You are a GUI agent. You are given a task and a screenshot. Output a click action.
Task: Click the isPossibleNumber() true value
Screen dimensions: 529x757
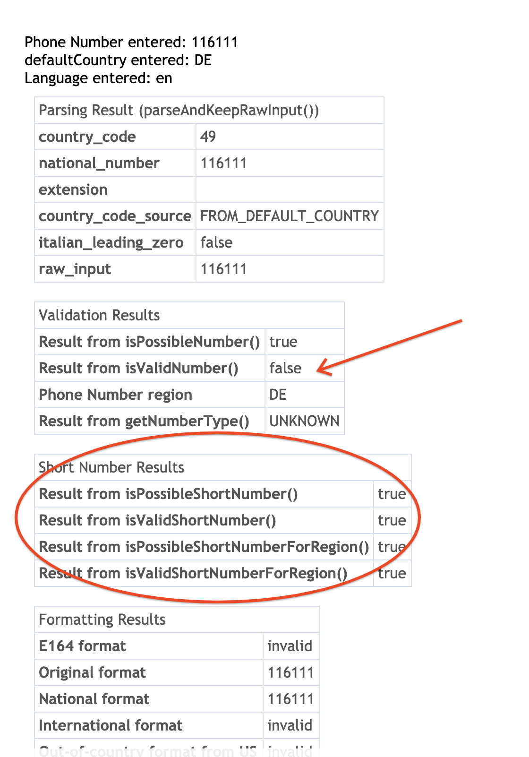coord(283,342)
